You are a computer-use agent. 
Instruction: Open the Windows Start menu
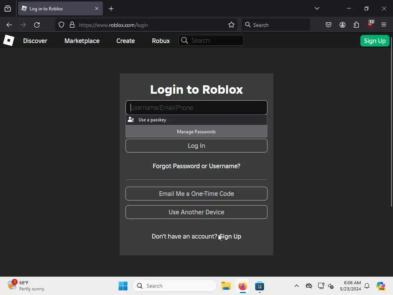pyautogui.click(x=123, y=286)
